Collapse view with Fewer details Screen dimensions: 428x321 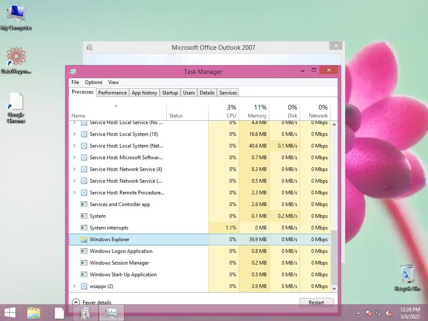coord(92,302)
